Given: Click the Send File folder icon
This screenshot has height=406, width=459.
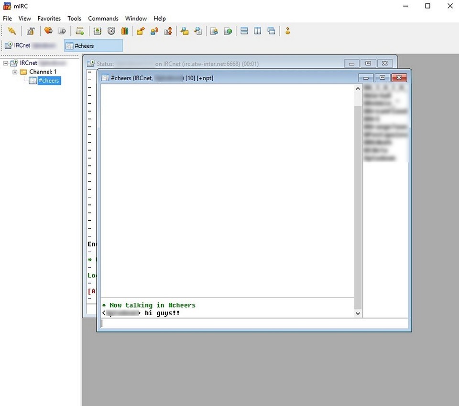Looking at the screenshot, I should tap(141, 31).
